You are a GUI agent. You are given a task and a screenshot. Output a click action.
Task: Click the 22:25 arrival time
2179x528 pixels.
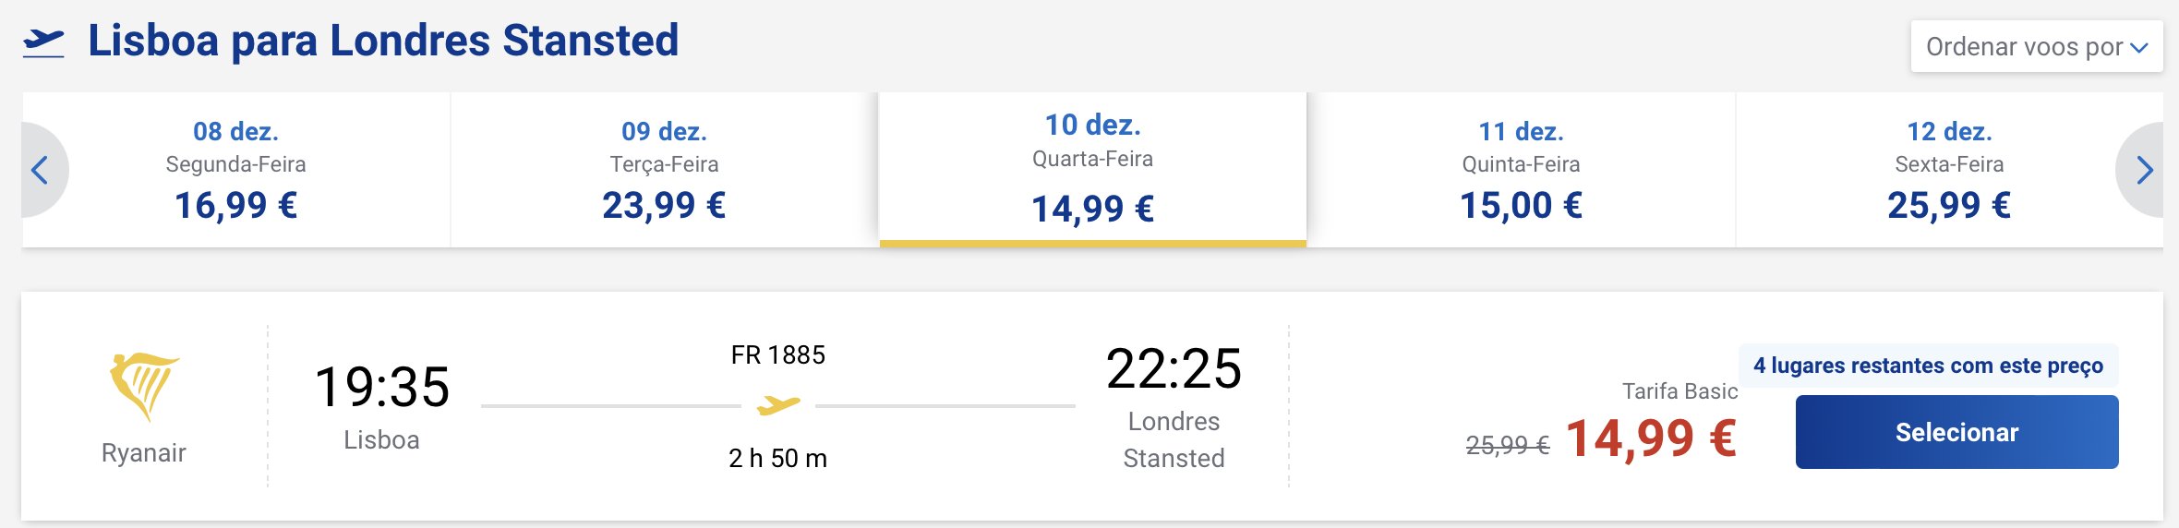(x=1174, y=369)
